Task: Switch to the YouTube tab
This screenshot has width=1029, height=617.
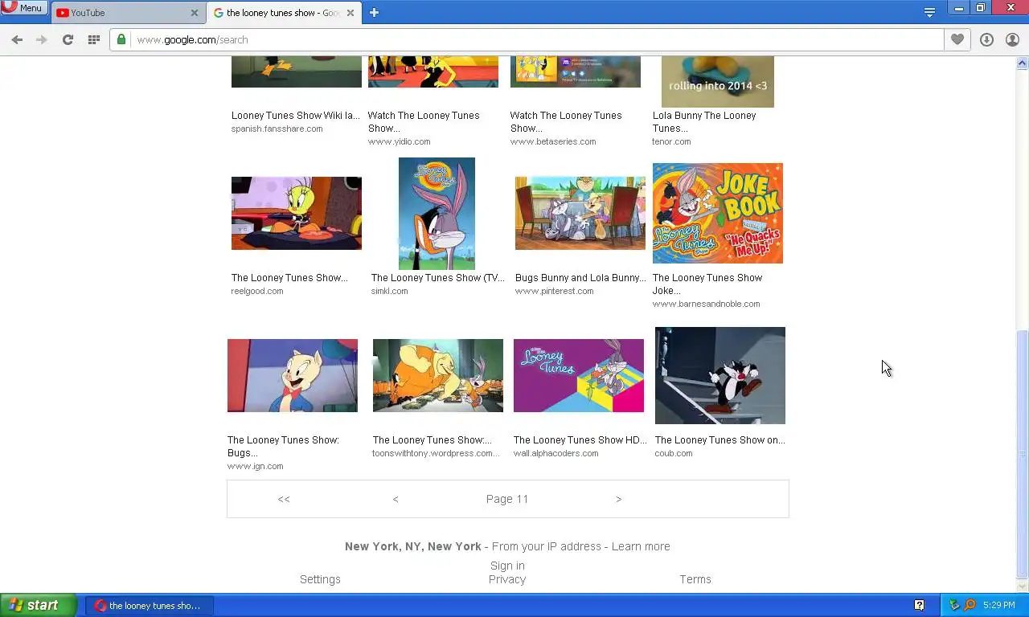Action: click(x=122, y=13)
